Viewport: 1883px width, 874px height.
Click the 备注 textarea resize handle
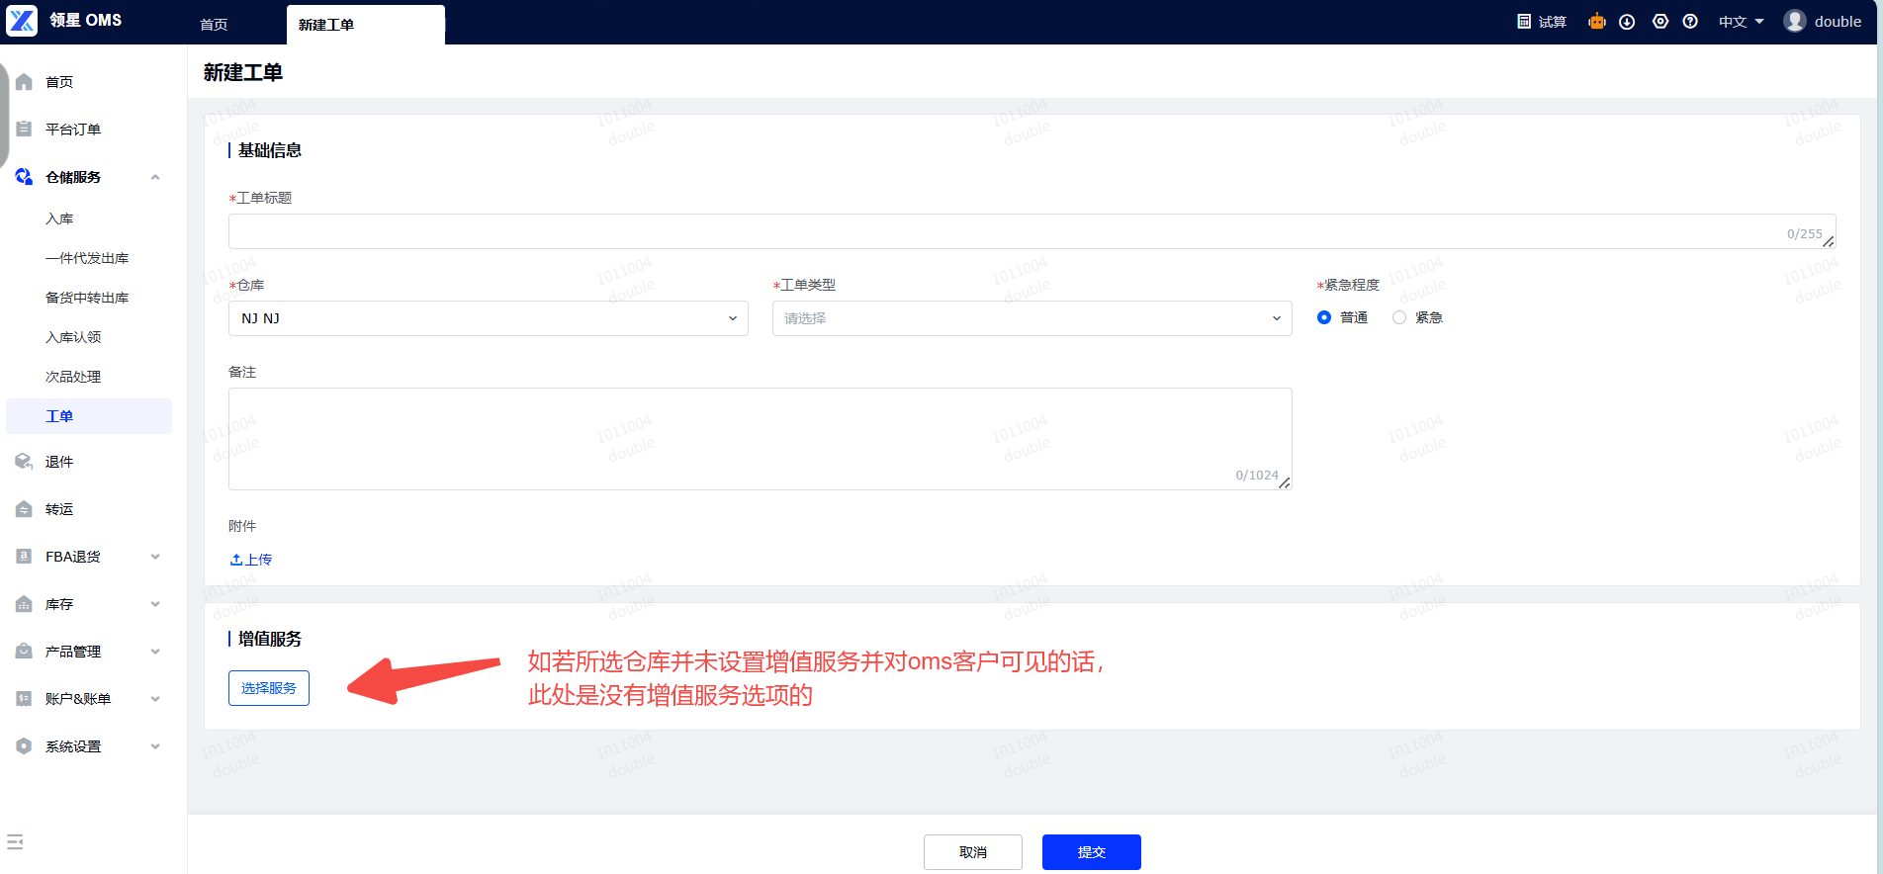point(1285,482)
